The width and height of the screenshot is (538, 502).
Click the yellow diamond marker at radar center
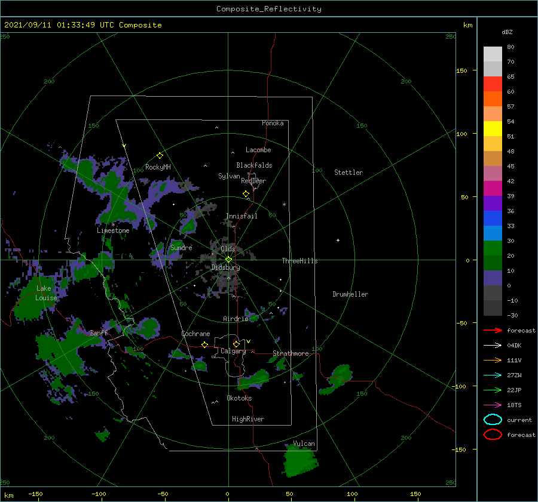(x=228, y=260)
